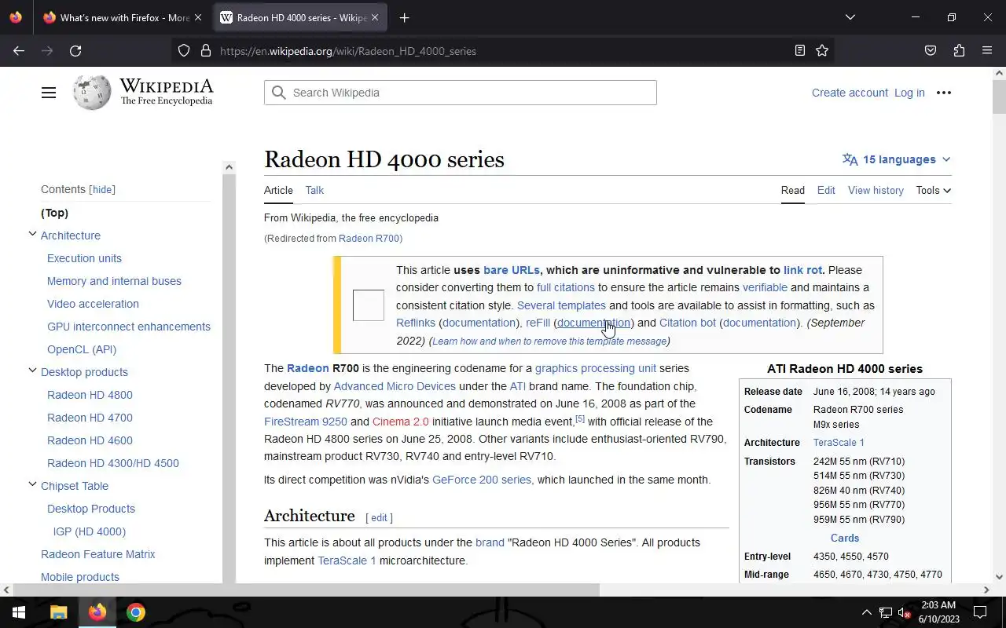1006x628 pixels.
Task: Collapse the Chipset Table contents section
Action: coord(32,485)
